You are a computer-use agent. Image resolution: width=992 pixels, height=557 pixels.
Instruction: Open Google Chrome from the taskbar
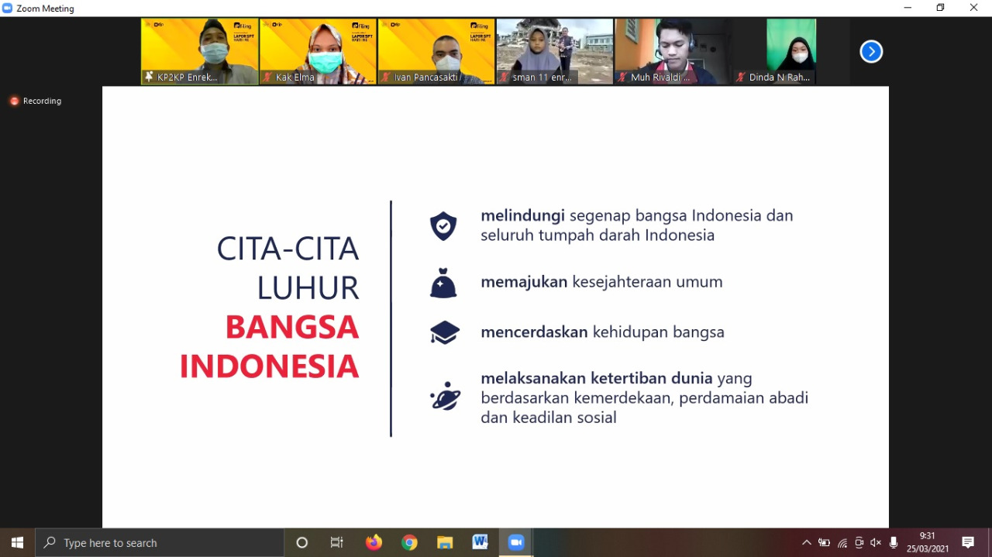(x=409, y=542)
